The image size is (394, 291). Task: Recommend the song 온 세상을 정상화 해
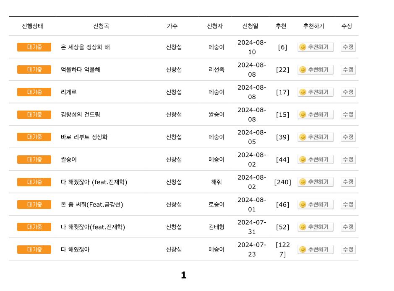[316, 47]
